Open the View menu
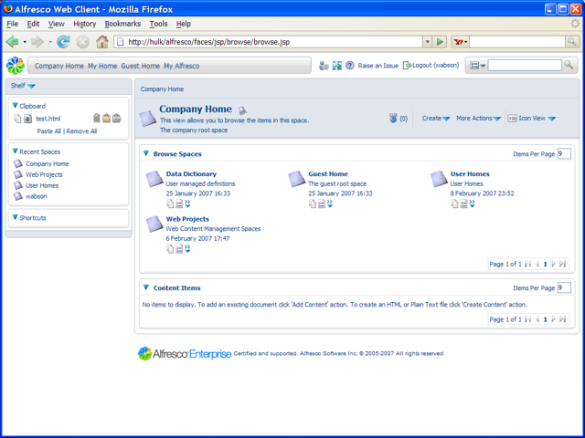Viewport: 585px width, 438px height. (57, 24)
